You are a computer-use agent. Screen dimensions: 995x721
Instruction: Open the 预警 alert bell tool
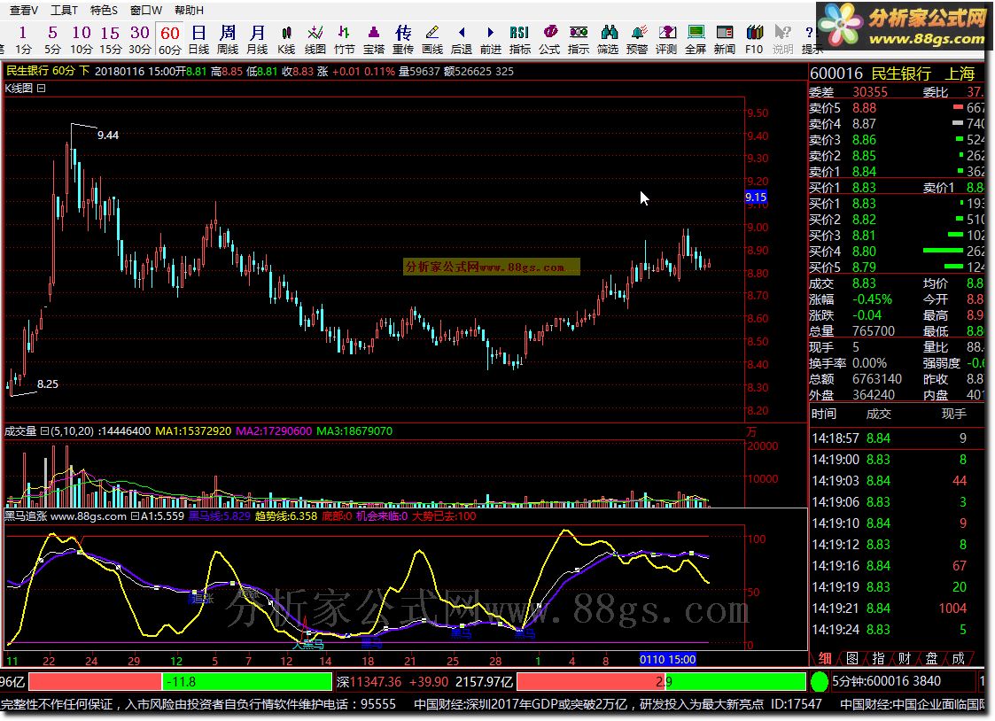637,39
